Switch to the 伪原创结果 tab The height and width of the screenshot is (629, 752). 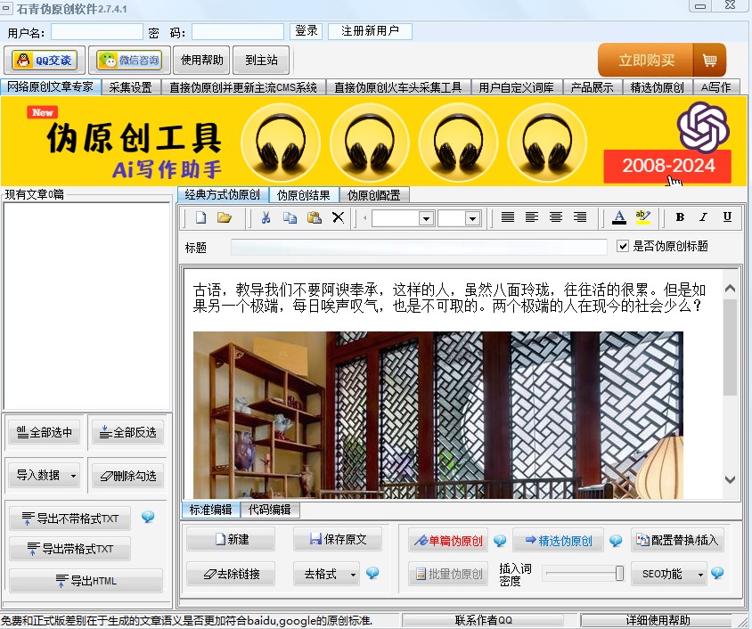coord(303,195)
